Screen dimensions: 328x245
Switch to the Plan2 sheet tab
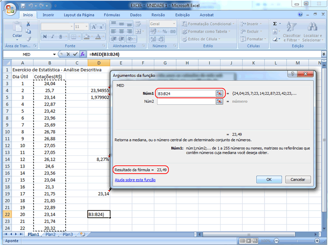pyautogui.click(x=50, y=234)
